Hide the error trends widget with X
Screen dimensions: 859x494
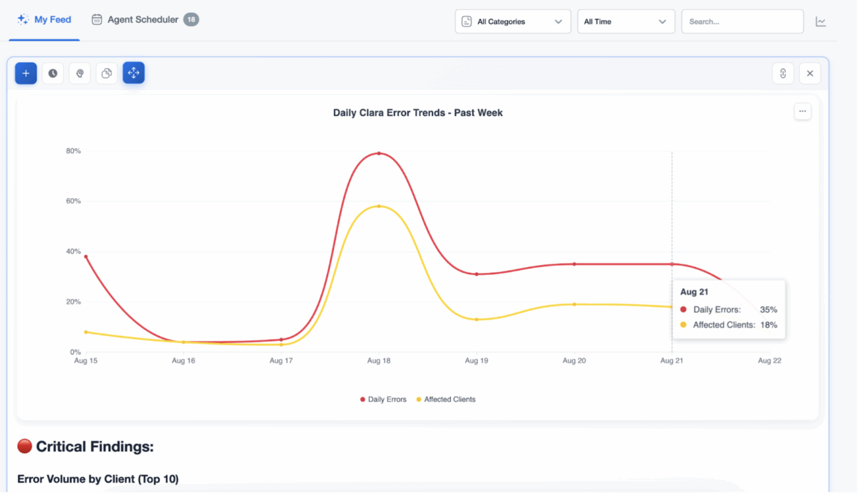(810, 73)
